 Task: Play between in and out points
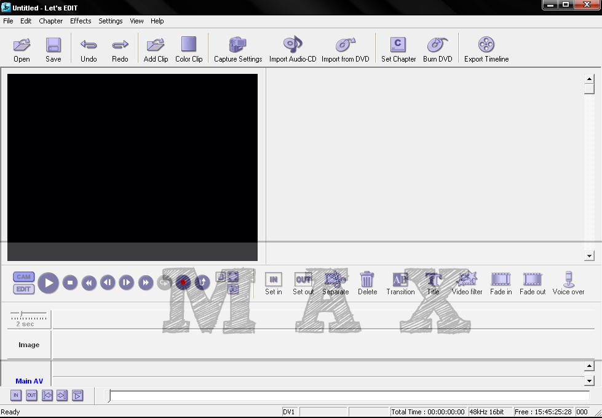(x=77, y=395)
